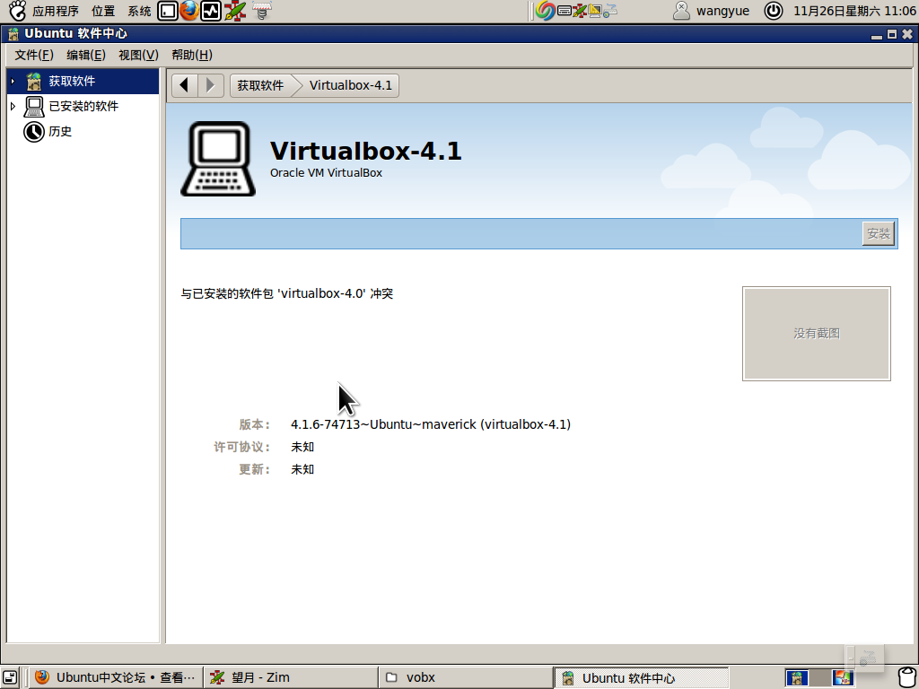Select 获取软件 in the sidebar
This screenshot has width=919, height=689.
[83, 81]
